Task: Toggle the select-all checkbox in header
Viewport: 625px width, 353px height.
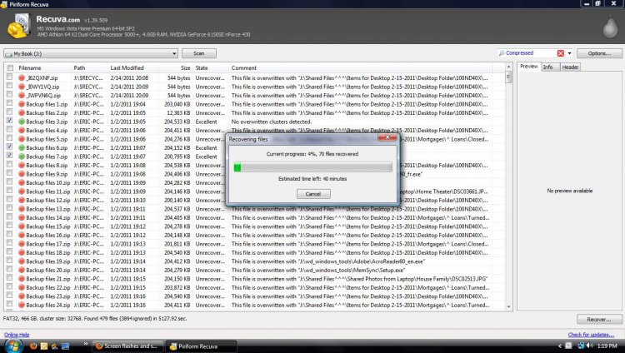Action: 10,68
